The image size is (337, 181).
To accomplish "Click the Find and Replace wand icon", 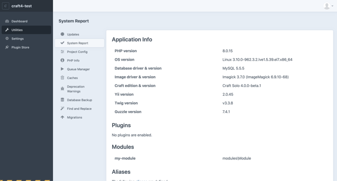I will pyautogui.click(x=62, y=109).
